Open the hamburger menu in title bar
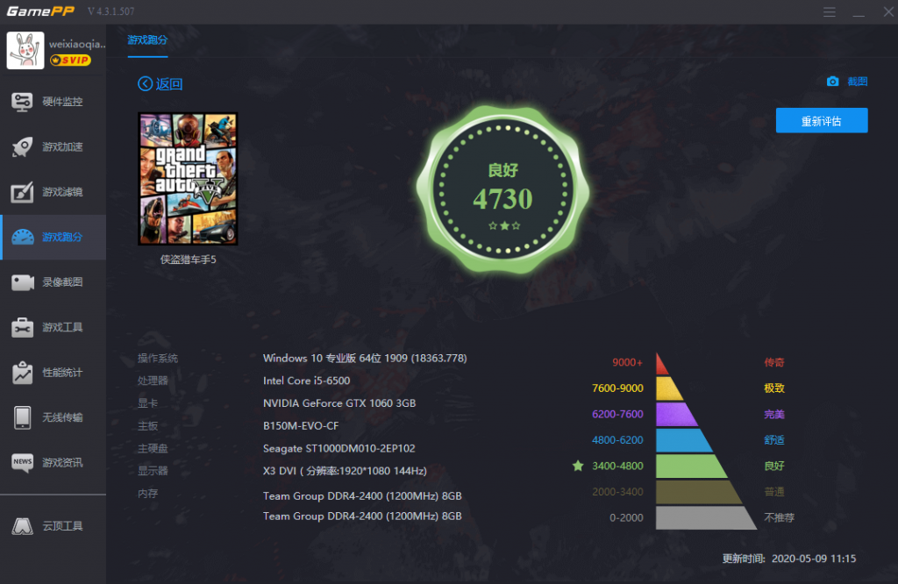The height and width of the screenshot is (584, 898). tap(830, 12)
